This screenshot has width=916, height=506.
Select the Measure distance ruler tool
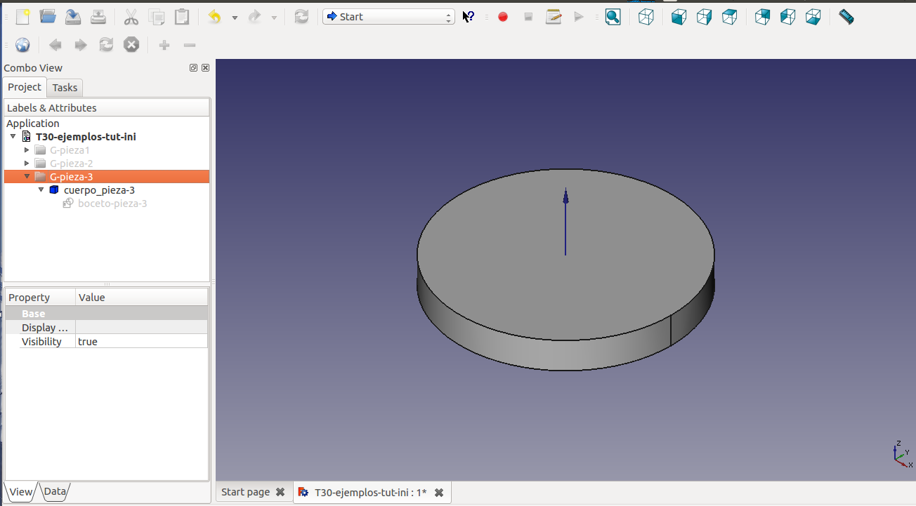click(846, 17)
